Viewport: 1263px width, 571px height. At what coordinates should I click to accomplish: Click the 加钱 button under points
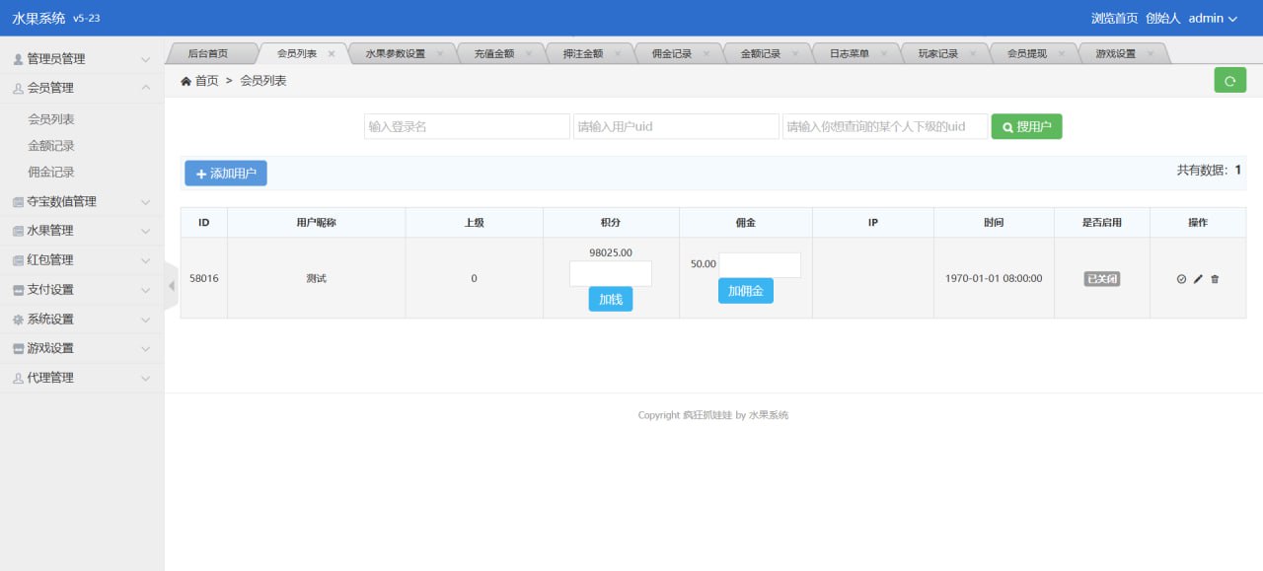(x=611, y=300)
